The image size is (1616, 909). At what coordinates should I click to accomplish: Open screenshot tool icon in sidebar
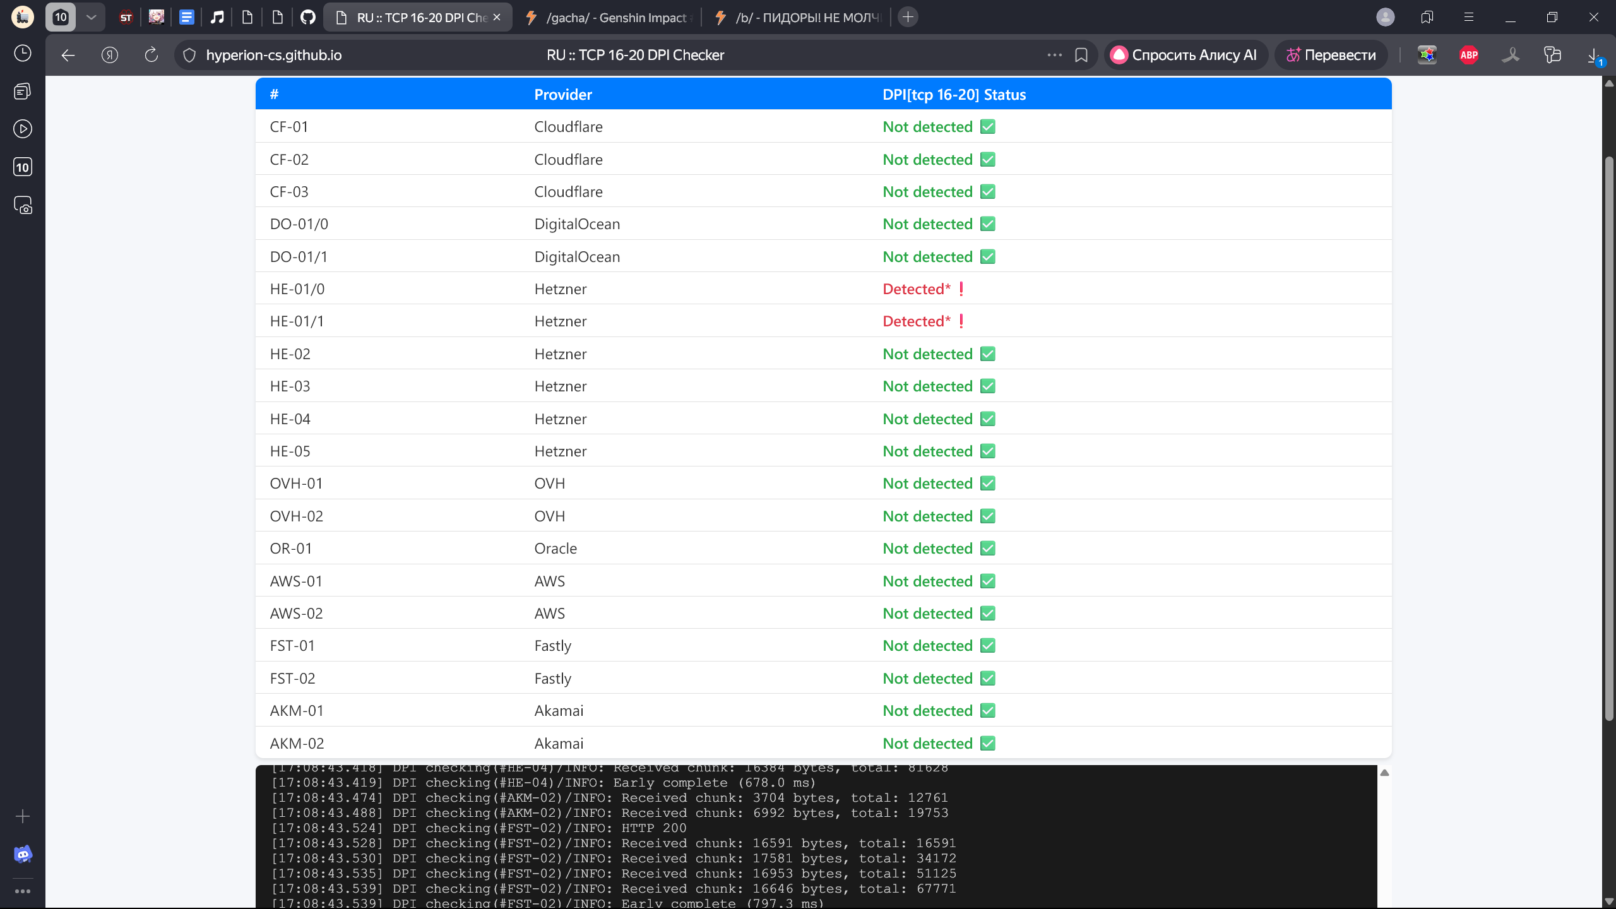[x=23, y=205]
